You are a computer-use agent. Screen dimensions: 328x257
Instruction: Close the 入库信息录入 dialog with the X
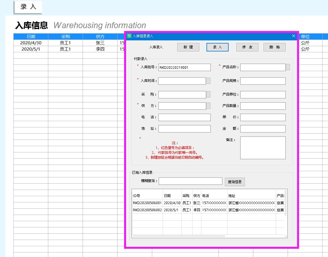[293, 36]
